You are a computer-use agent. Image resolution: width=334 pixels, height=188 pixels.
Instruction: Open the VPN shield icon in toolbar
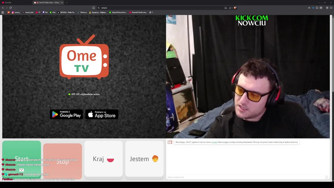point(327,8)
